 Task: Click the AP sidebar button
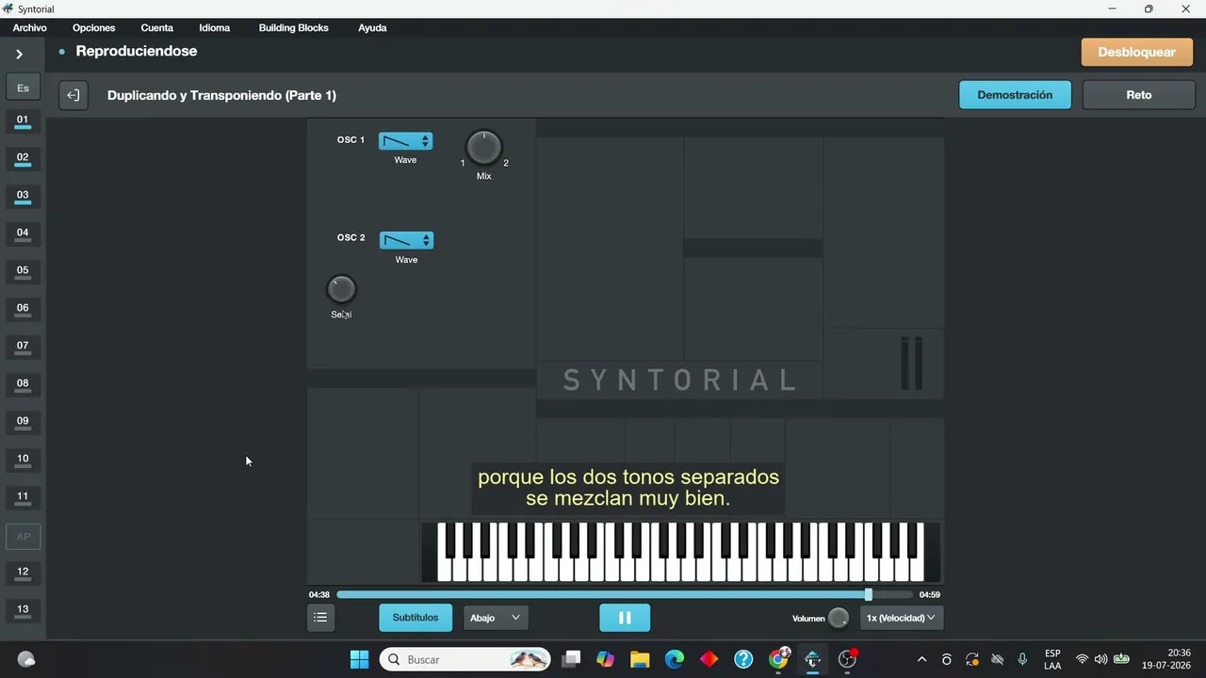pyautogui.click(x=24, y=537)
